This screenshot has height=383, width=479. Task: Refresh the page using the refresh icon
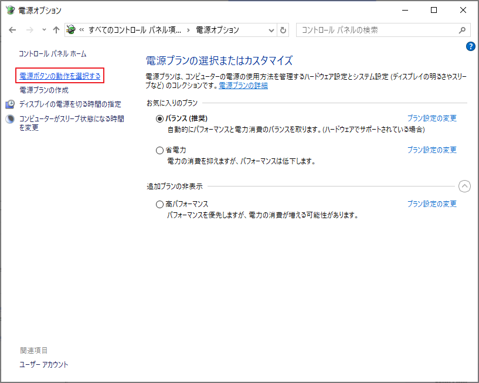[283, 30]
